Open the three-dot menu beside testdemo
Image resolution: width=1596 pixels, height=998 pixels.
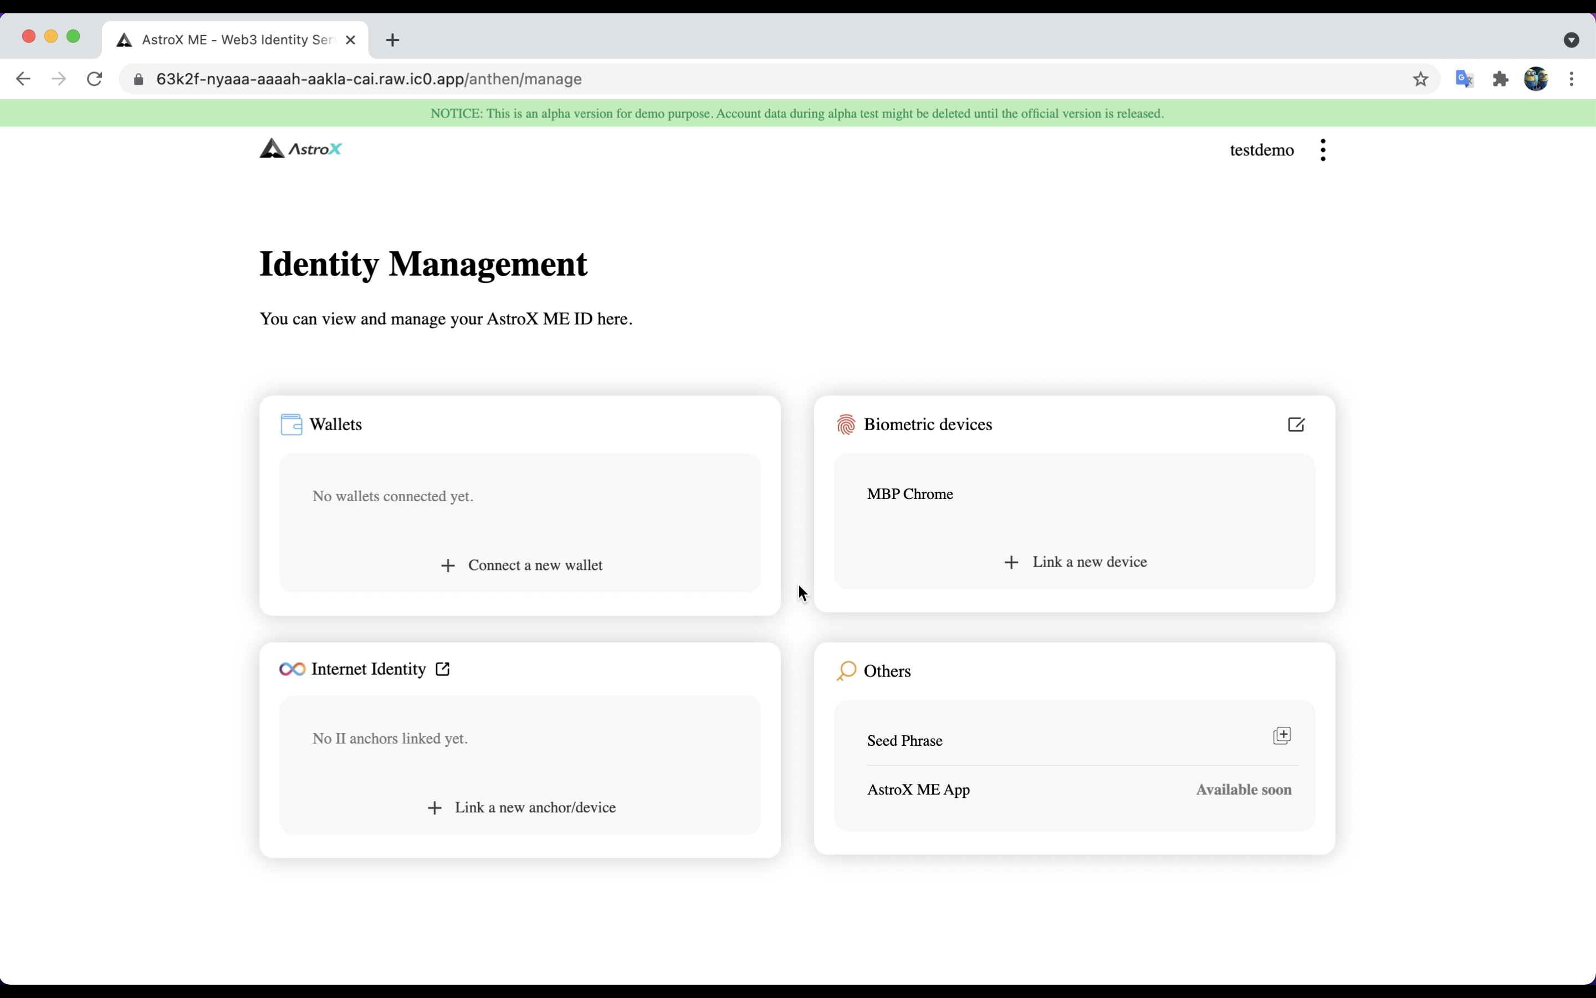tap(1323, 150)
